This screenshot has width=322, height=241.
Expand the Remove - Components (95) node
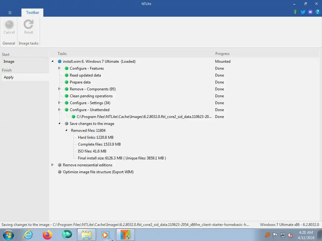[59, 89]
